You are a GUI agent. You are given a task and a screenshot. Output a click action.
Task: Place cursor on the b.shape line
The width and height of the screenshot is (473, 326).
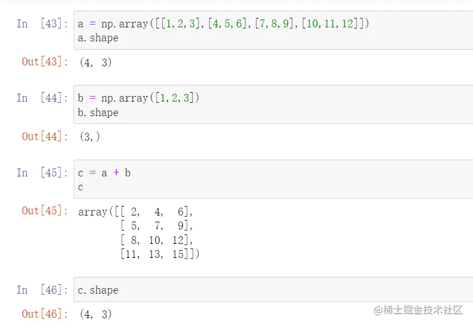point(98,113)
